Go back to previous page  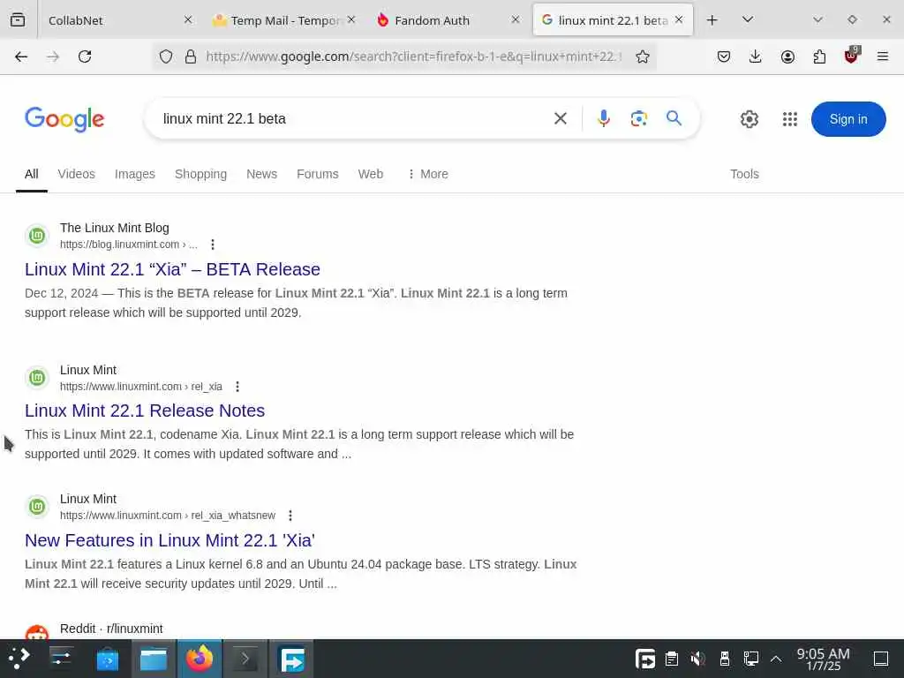[x=21, y=56]
